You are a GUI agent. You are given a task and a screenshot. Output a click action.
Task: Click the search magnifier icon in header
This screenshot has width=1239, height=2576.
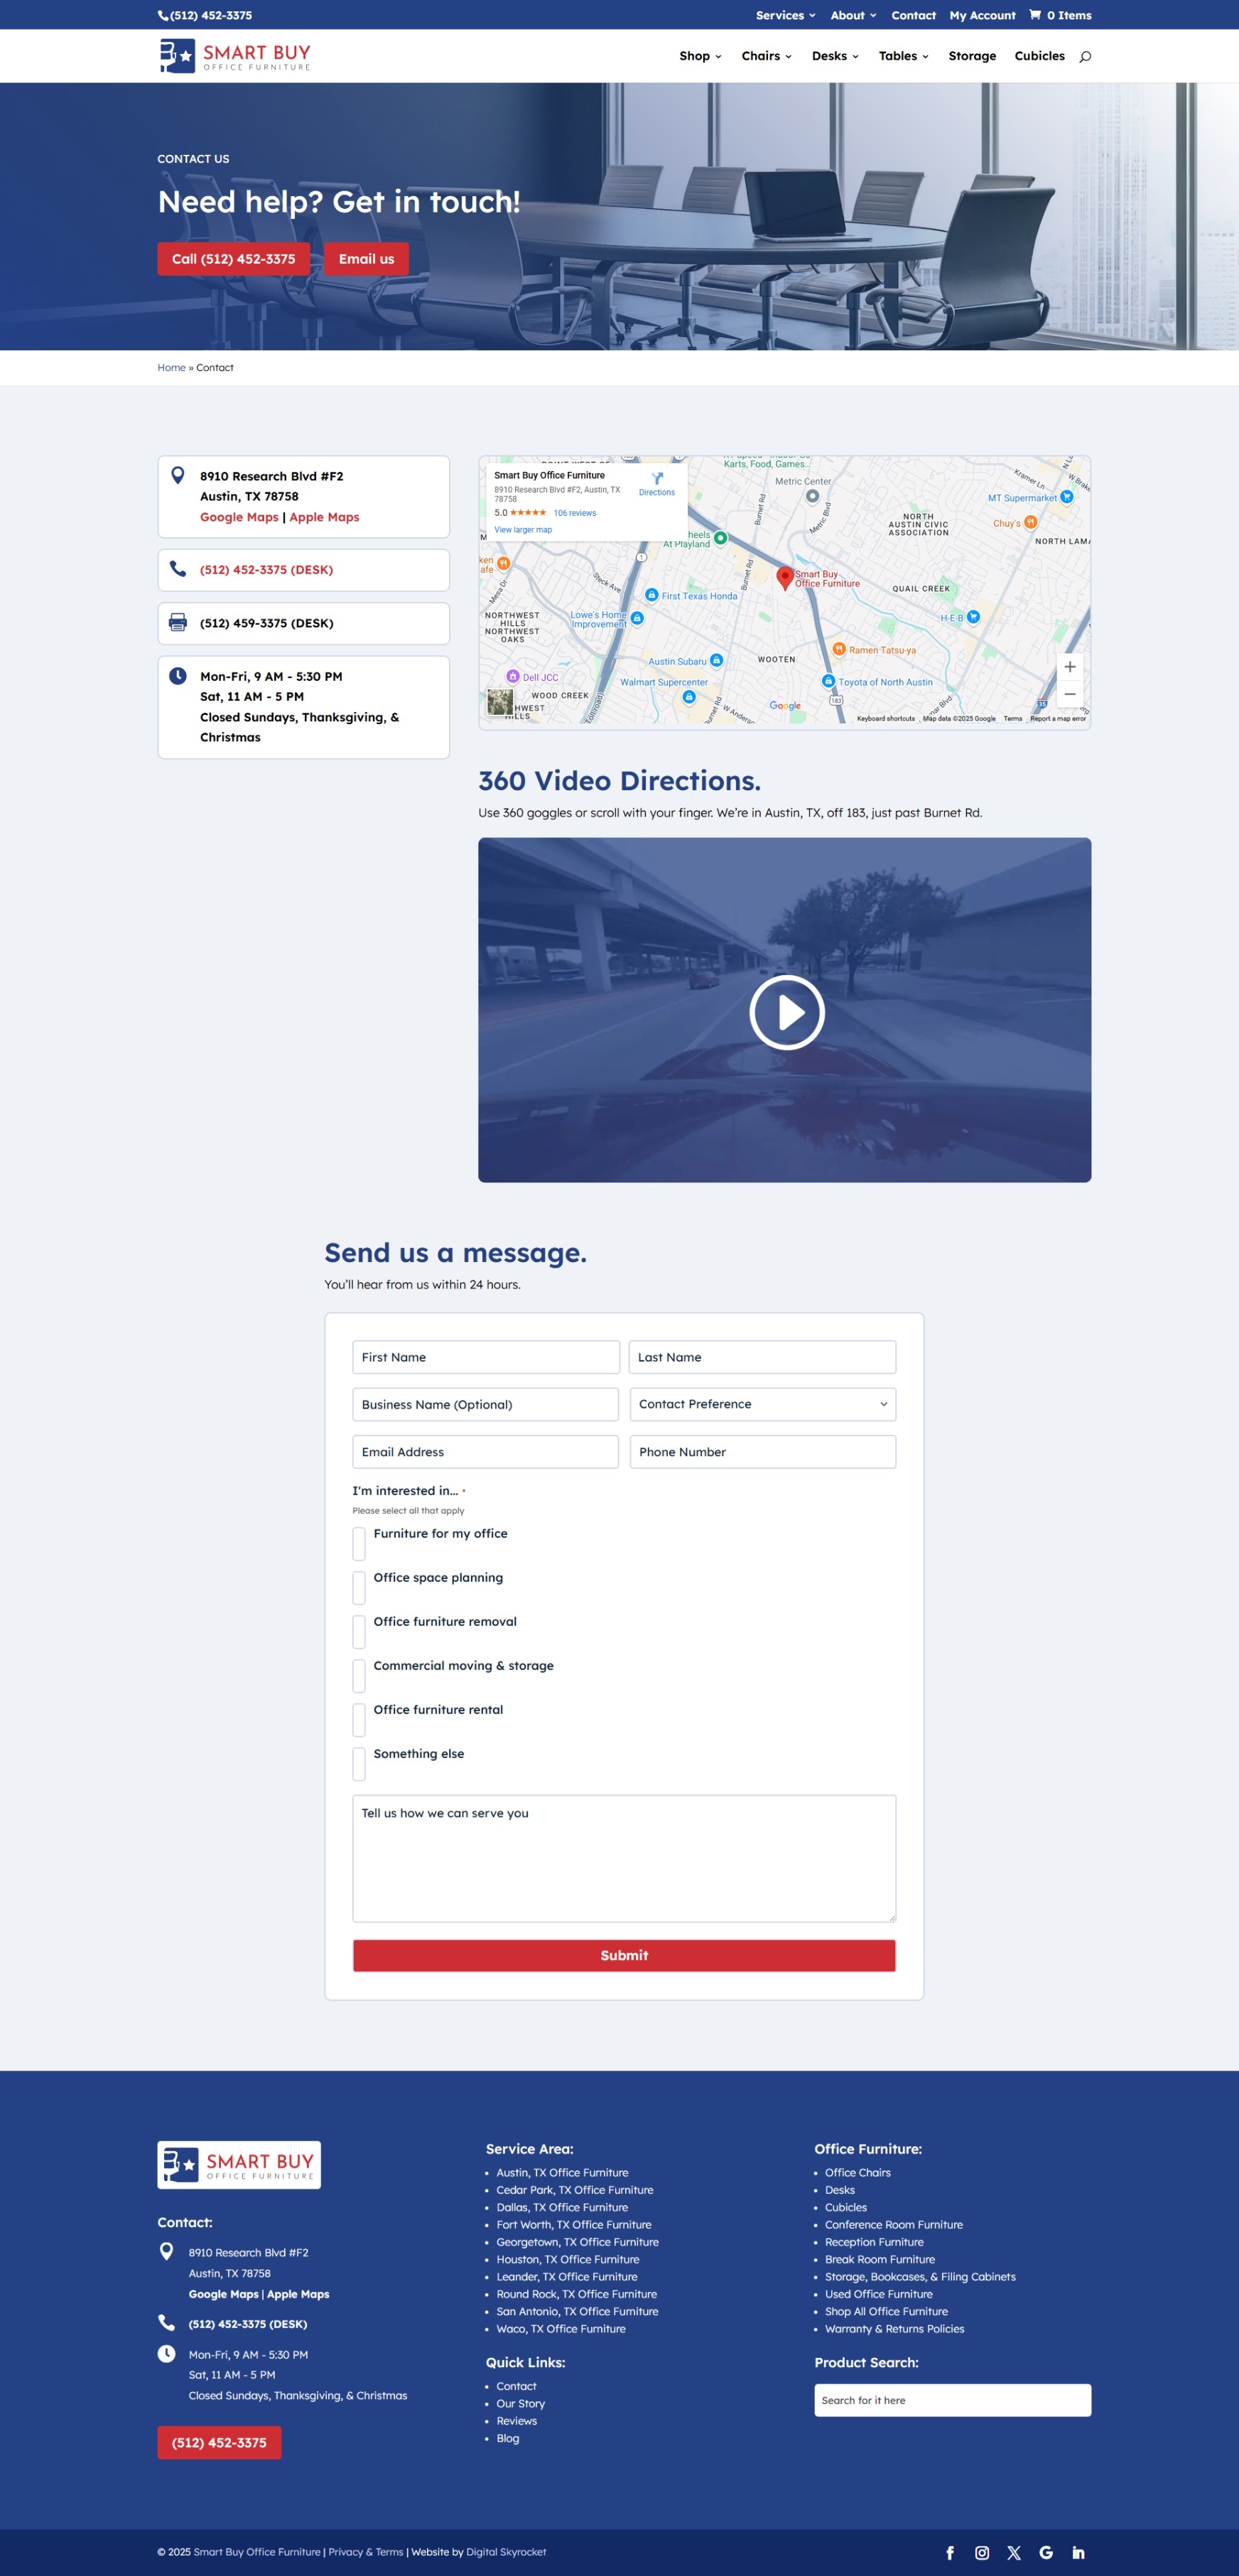click(1084, 57)
